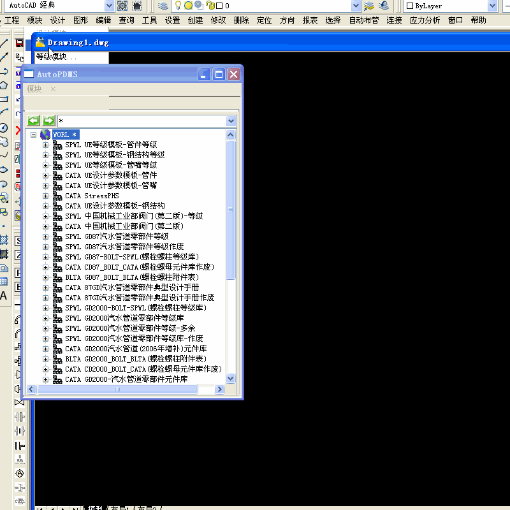Expand CATA StressPHS node
Screen dimensions: 510x510
[45, 196]
